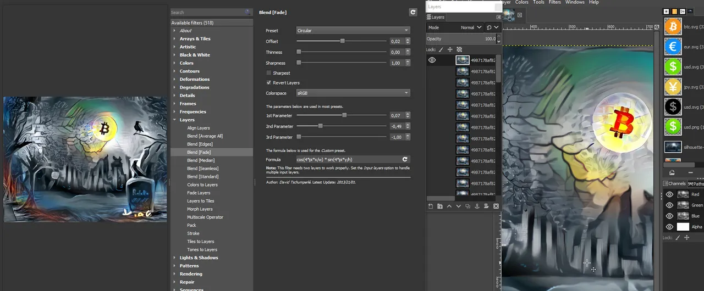The width and height of the screenshot is (704, 291).
Task: Adjust the 1st Parameter slider
Action: pos(342,115)
